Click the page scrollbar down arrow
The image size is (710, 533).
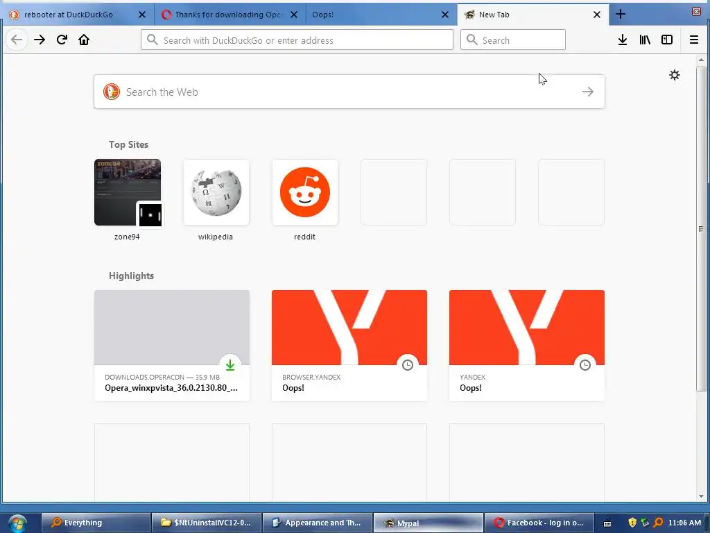[x=701, y=496]
